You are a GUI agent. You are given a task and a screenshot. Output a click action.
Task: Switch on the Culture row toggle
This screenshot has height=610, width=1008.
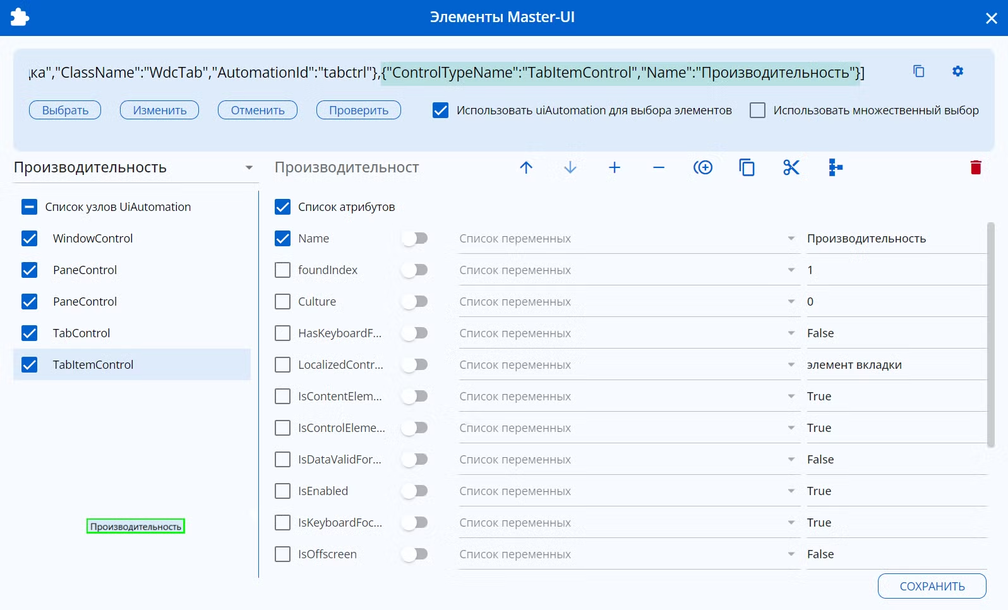[415, 301]
